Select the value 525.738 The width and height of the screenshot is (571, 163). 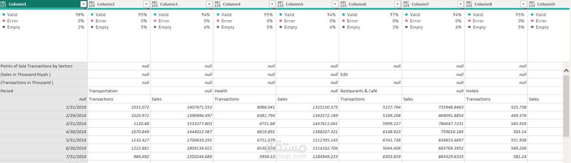[x=496, y=107]
